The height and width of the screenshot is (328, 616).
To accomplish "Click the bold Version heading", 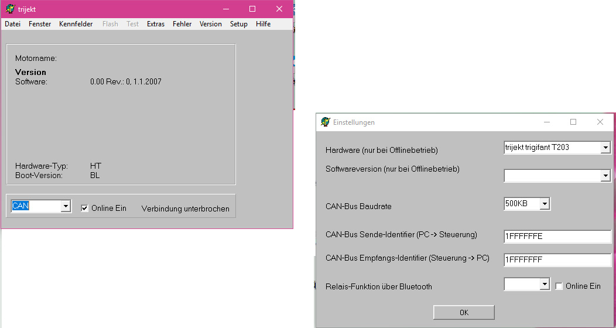I will click(30, 72).
